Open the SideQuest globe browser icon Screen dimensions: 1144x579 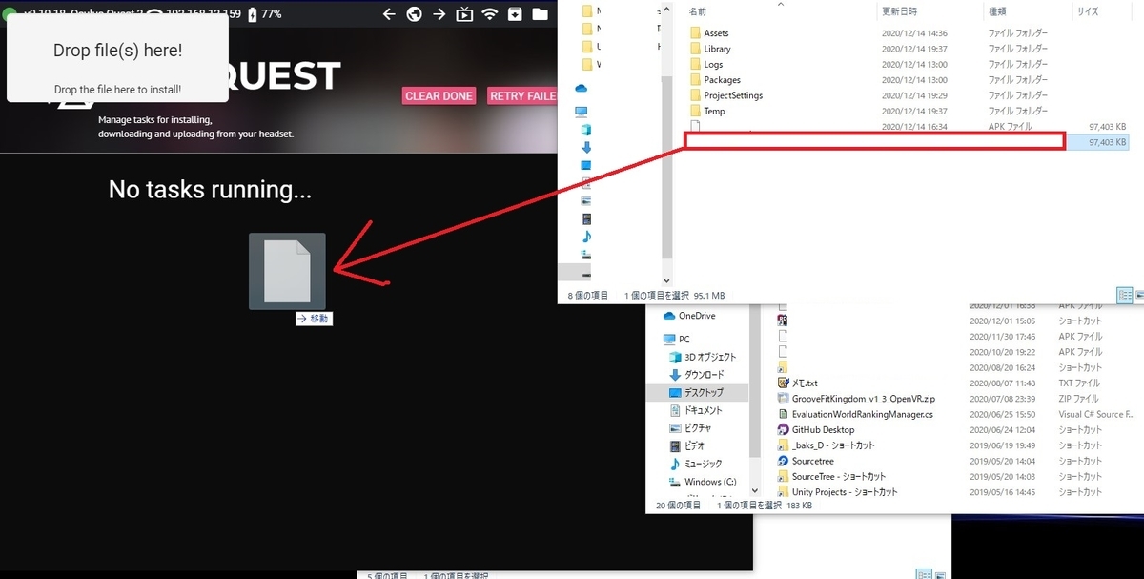(414, 14)
